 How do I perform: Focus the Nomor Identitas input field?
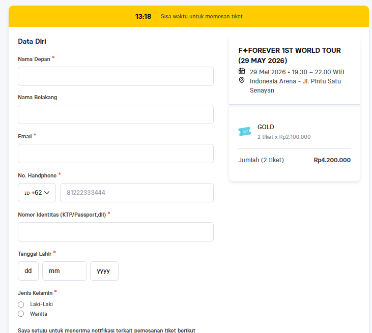116,232
